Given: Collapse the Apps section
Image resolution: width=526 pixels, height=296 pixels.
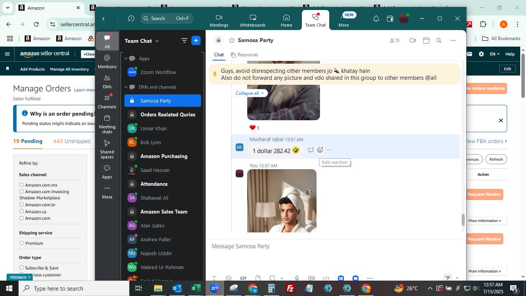Looking at the screenshot, I should point(126,59).
